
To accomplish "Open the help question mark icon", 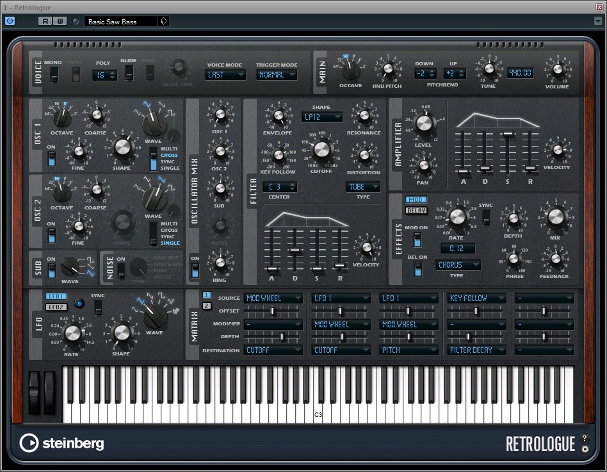I will 585,438.
